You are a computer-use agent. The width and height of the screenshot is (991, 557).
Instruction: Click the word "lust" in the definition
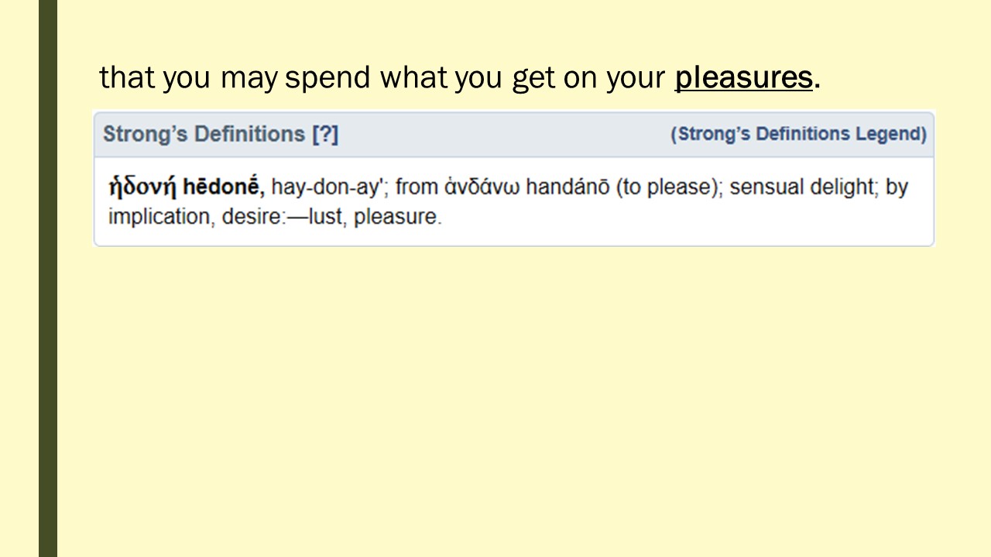[x=327, y=217]
